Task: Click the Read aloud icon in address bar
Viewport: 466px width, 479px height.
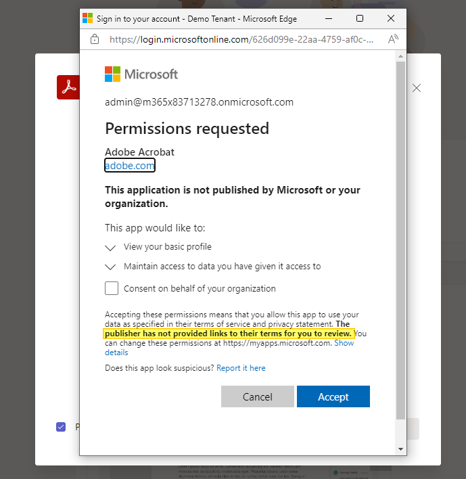Action: click(x=393, y=39)
